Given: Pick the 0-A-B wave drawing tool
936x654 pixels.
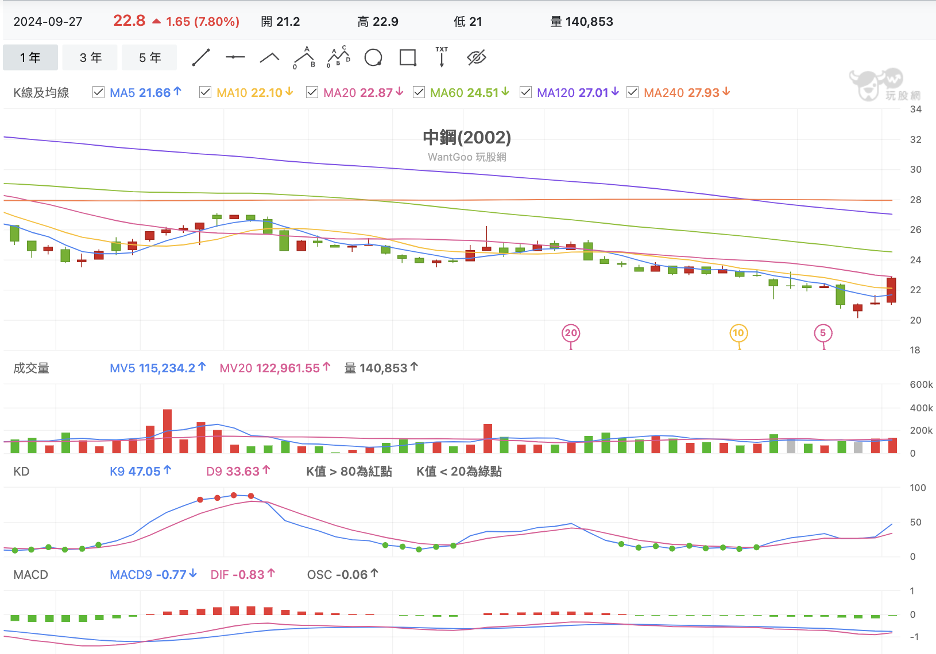Looking at the screenshot, I should coord(304,57).
